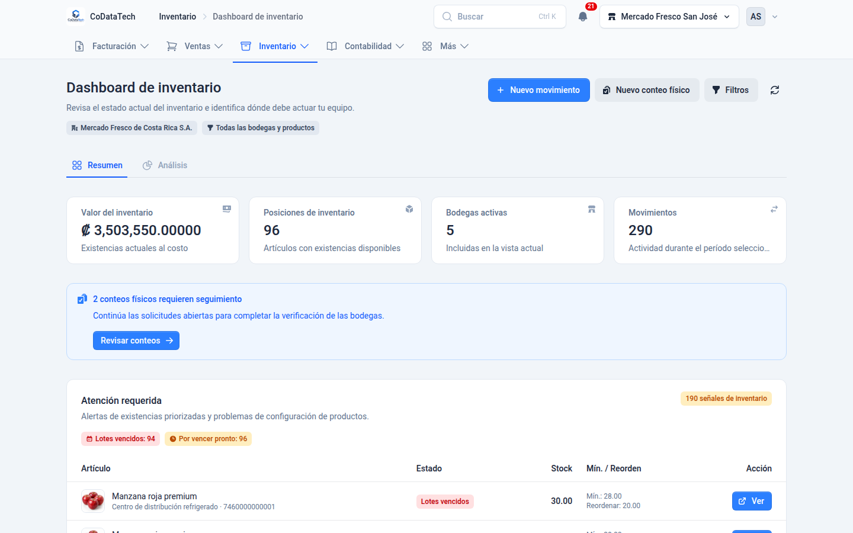Click the Manzana roja premium article name

155,496
